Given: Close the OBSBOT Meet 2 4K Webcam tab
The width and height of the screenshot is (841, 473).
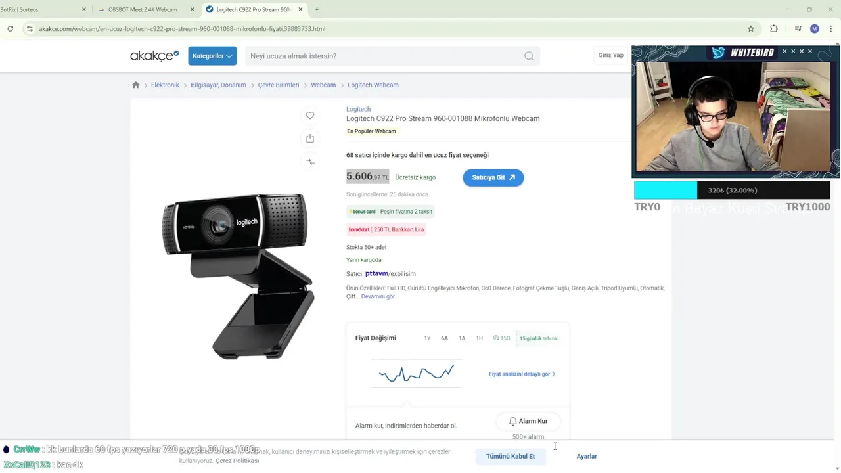Looking at the screenshot, I should pyautogui.click(x=192, y=9).
